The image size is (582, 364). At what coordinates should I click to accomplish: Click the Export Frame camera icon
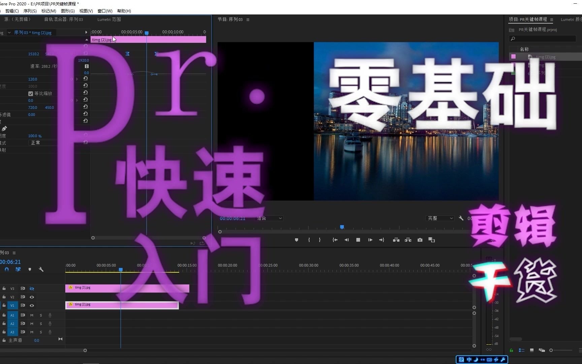420,240
